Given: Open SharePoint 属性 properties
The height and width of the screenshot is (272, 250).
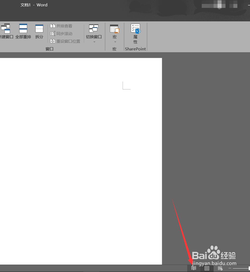Looking at the screenshot, I should (x=135, y=34).
